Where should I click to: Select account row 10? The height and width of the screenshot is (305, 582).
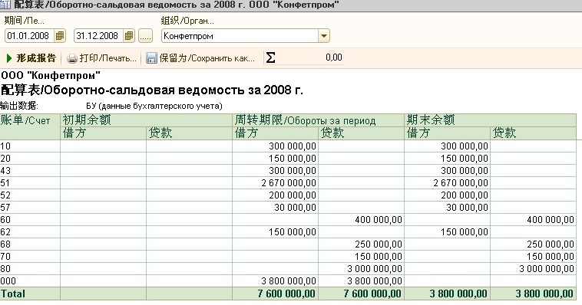click(288, 146)
